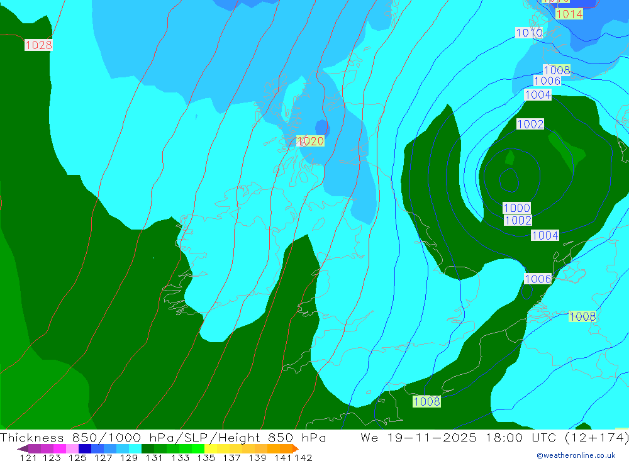629x461 pixels.
Task: Select the 1014 pressure label
Action: [x=569, y=14]
